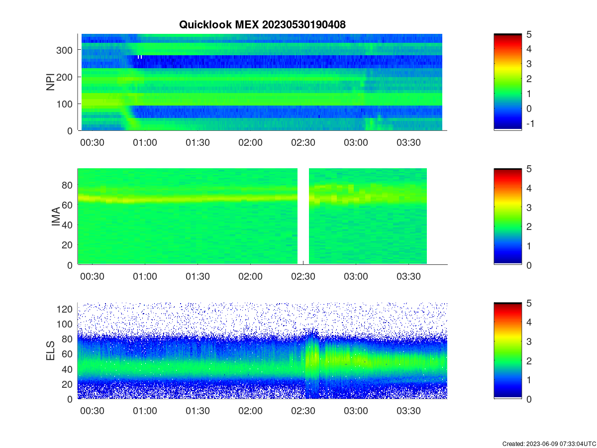This screenshot has width=597, height=448.
Task: Click the 60 tick label on IMA axis
Action: point(68,205)
